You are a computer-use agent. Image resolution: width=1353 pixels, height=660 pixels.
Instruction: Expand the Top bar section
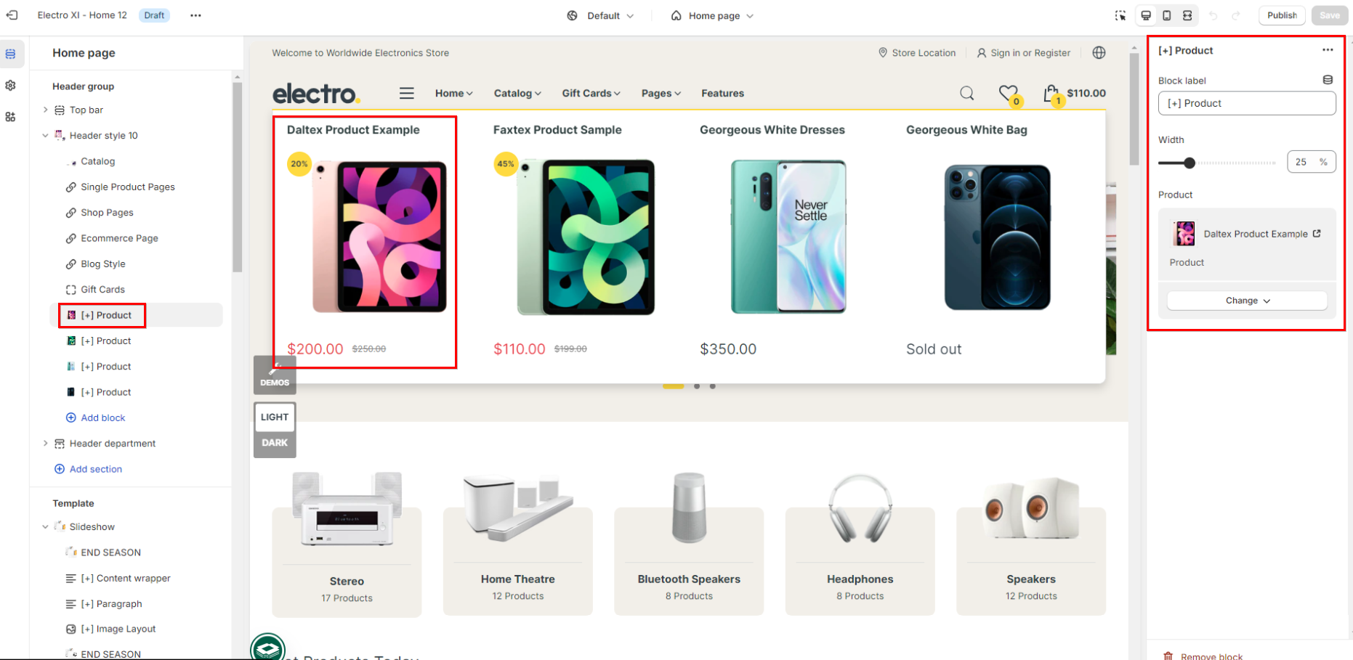tap(45, 110)
